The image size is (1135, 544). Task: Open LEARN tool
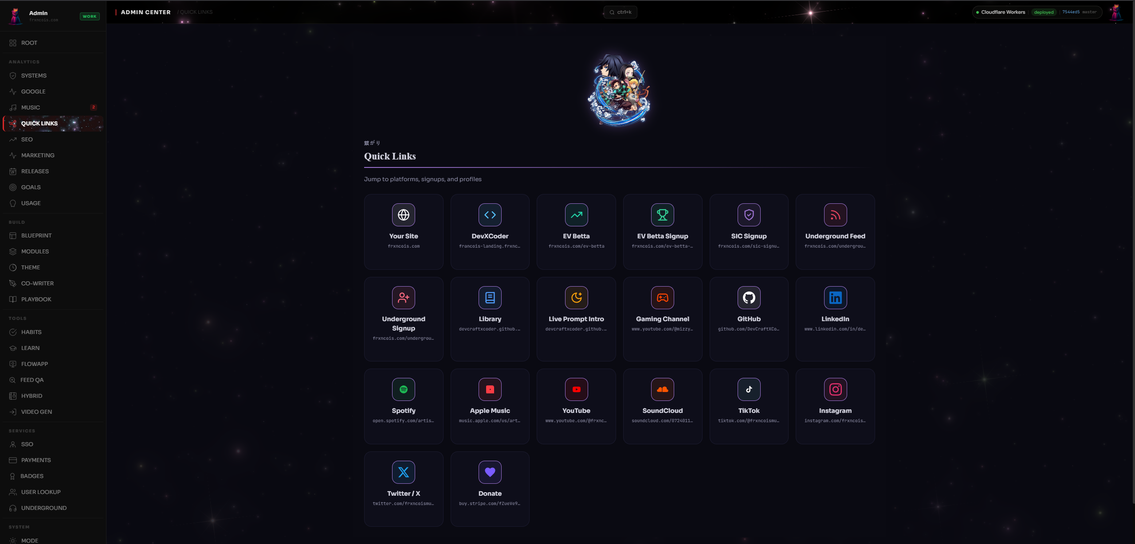click(53, 348)
